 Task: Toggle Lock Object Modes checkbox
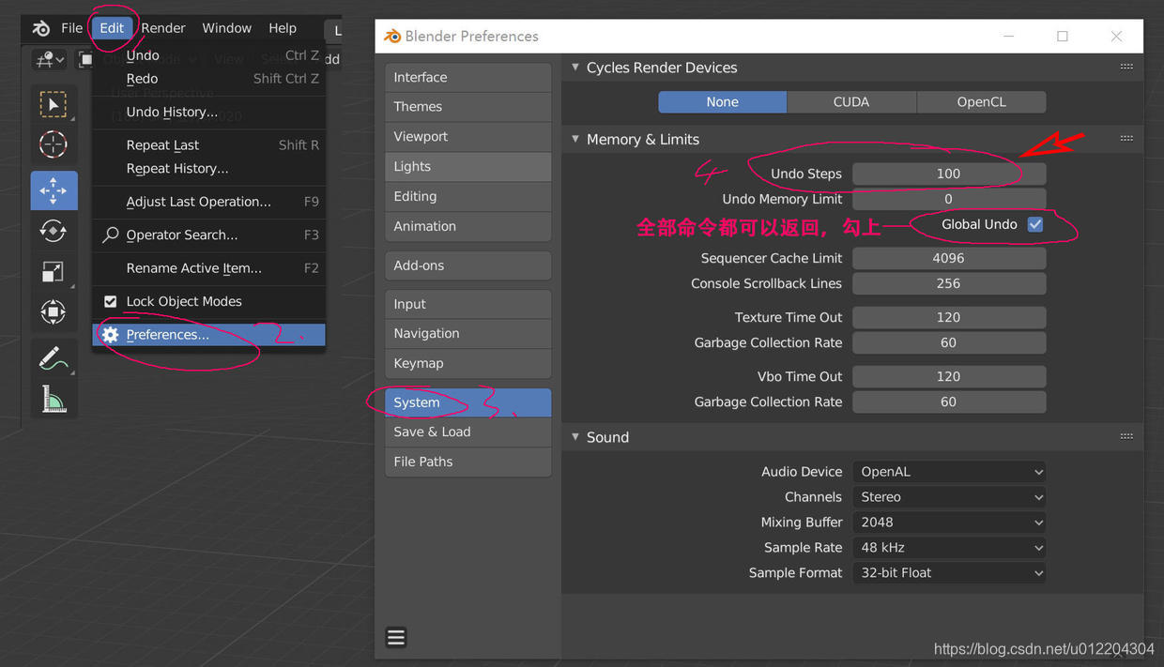110,301
